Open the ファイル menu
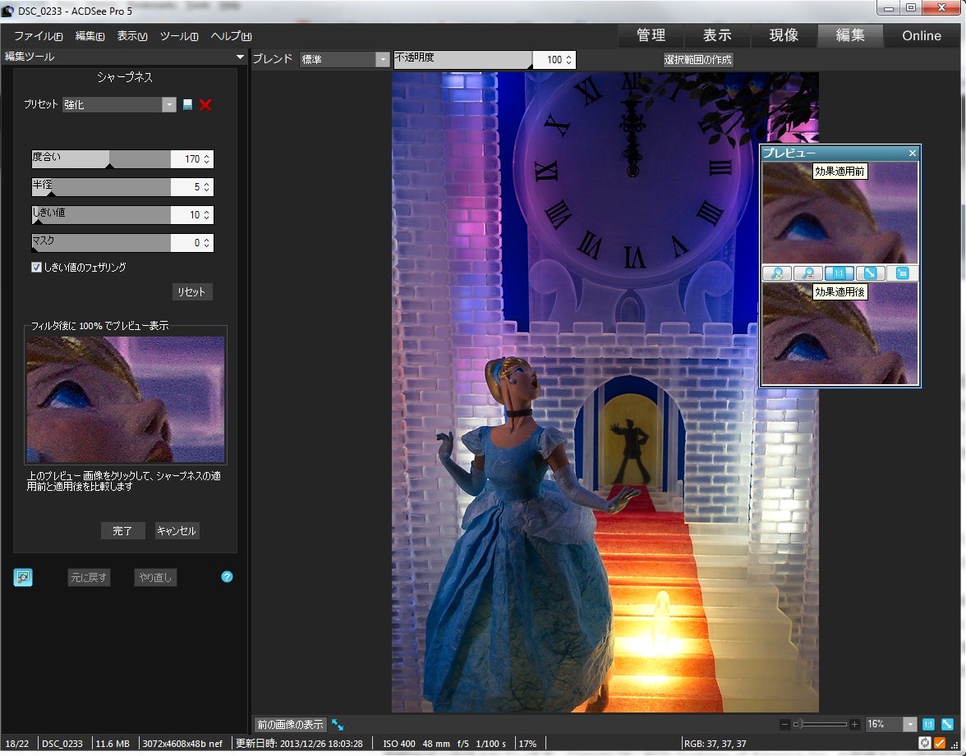The image size is (966, 756). [38, 36]
